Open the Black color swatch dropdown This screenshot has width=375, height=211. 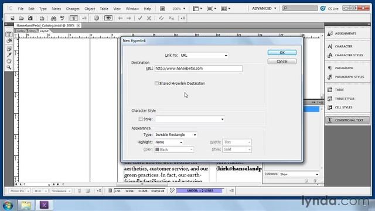174,149
